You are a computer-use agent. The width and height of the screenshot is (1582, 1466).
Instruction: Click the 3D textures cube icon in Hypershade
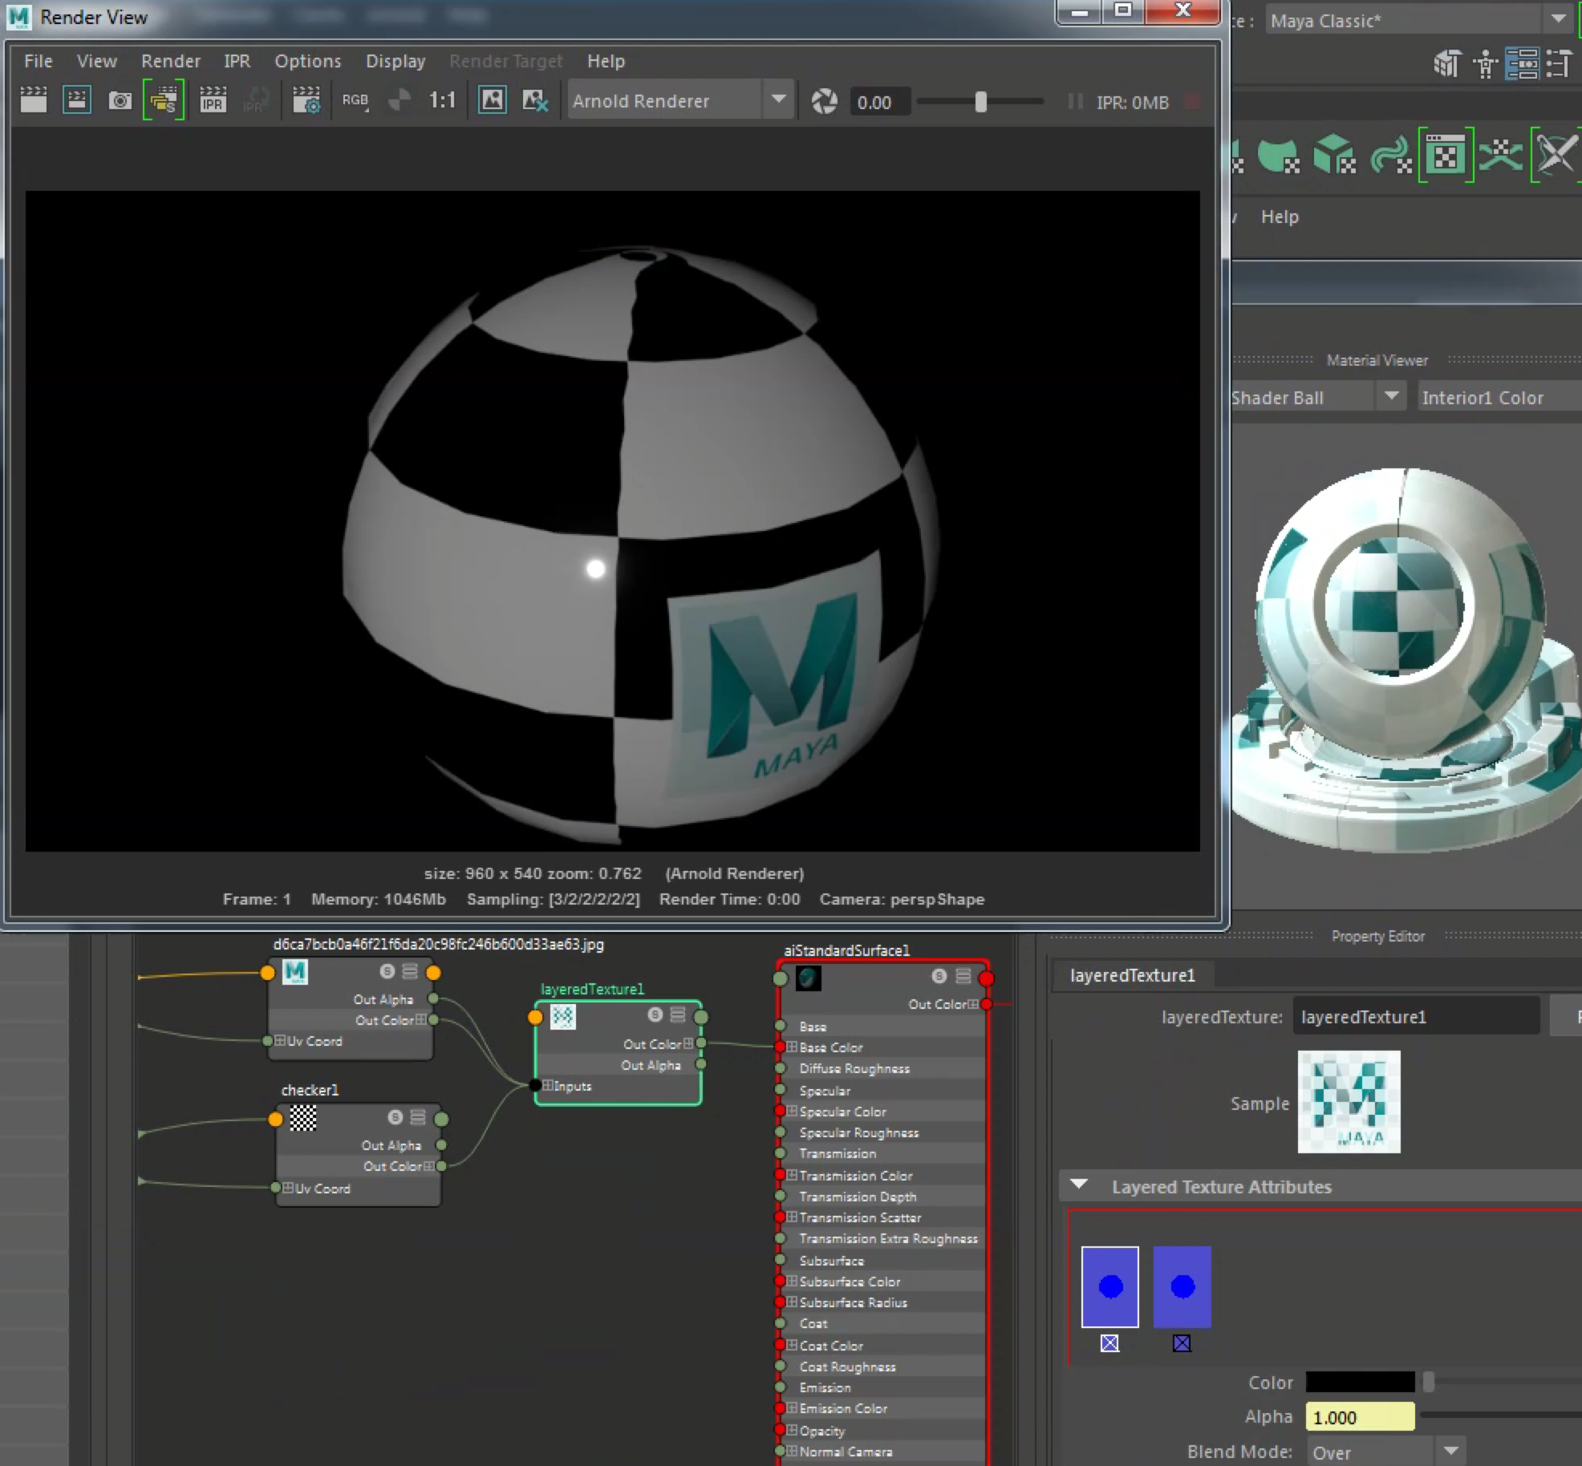[x=1335, y=154]
